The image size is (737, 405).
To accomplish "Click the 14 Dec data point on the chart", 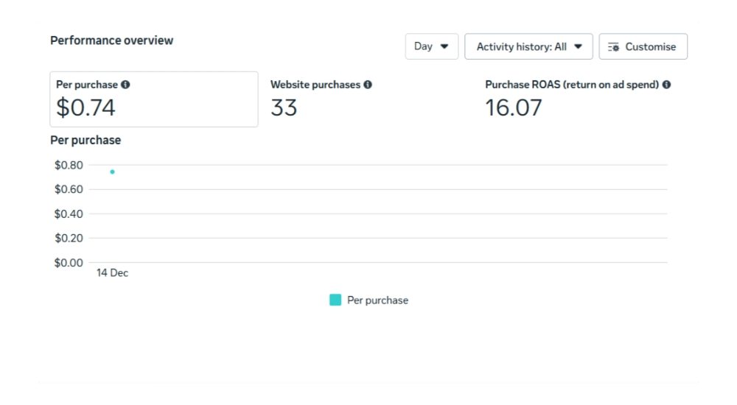I will 112,172.
